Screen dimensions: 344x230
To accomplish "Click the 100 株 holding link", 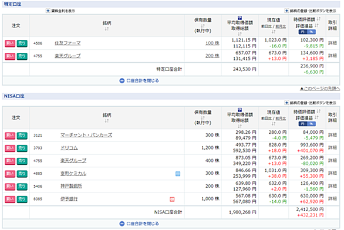I will (x=213, y=43).
